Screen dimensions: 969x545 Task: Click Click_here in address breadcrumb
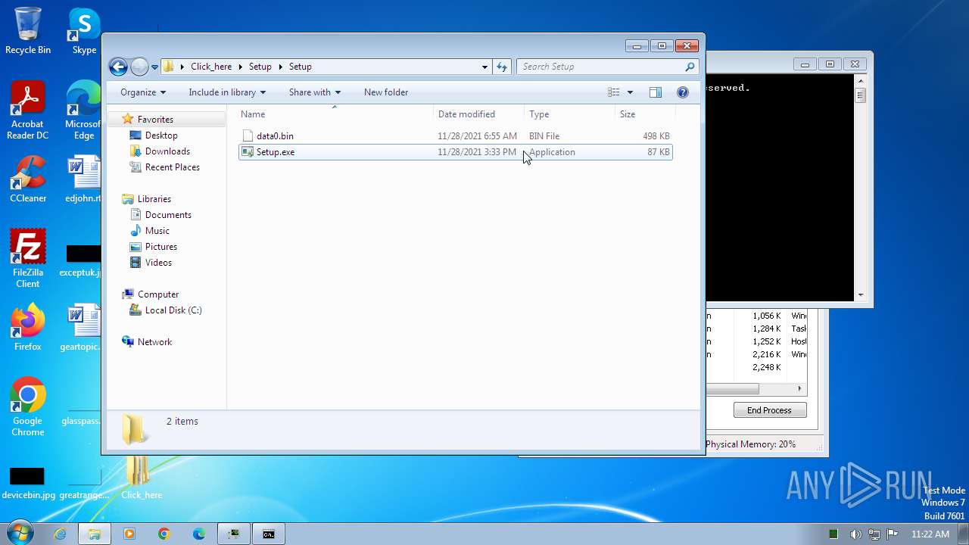[x=211, y=67]
